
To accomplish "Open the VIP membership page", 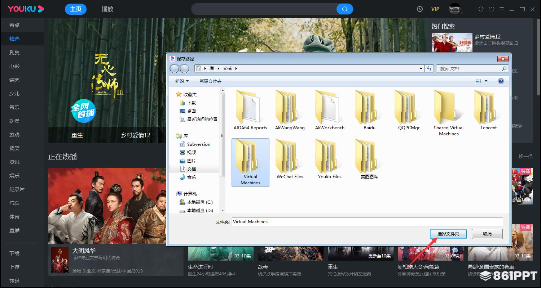I will [x=435, y=9].
